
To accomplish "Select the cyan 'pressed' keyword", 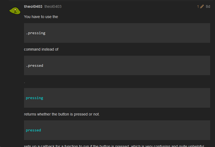I will [x=33, y=130].
